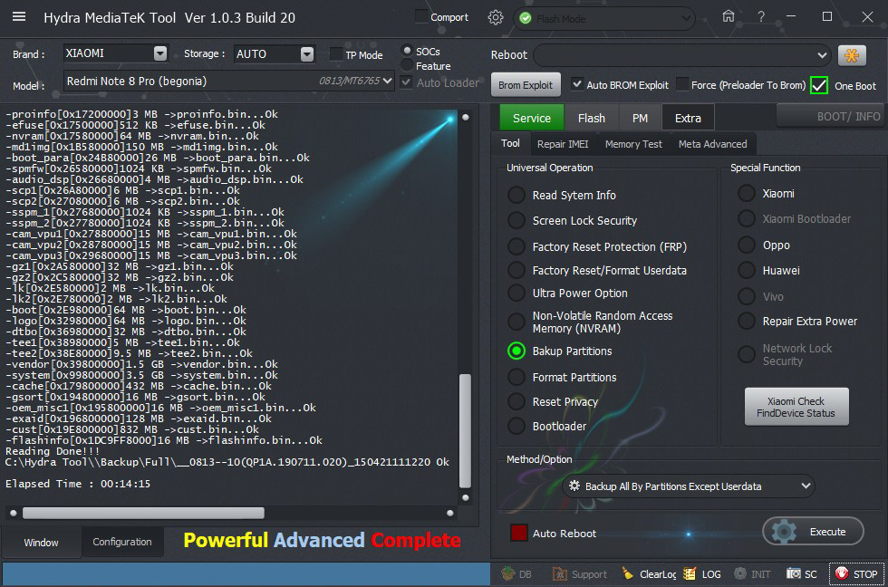Image resolution: width=888 pixels, height=587 pixels.
Task: Click the orange star button beside Reboot
Action: (x=852, y=55)
